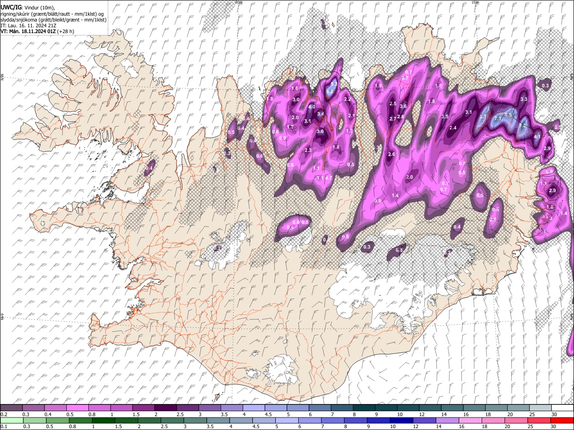
Task: Pick the dark teal snow swatch for 8 to 9
Action: [363, 408]
